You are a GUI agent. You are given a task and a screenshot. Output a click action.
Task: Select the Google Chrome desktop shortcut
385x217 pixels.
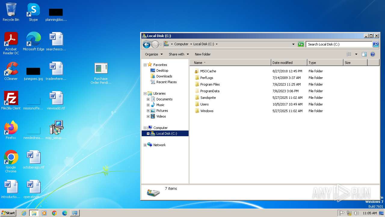coord(11,162)
